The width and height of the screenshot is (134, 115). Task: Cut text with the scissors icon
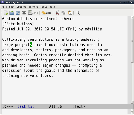[57, 13]
